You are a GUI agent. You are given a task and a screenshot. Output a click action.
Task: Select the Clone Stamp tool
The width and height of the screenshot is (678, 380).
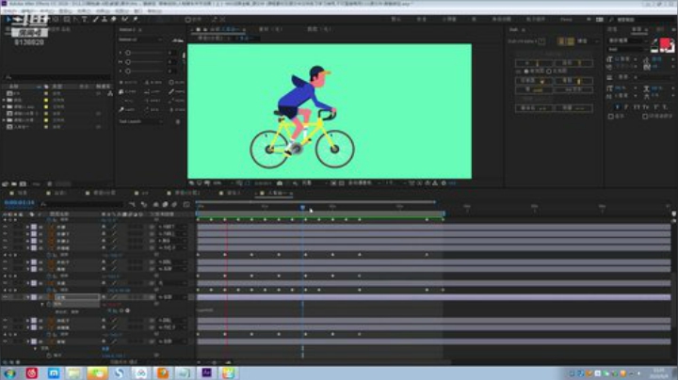tap(105, 20)
